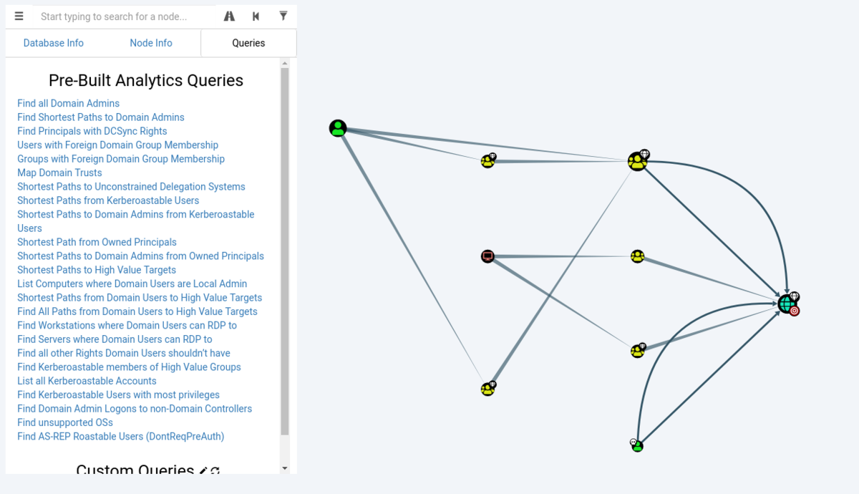The height and width of the screenshot is (494, 859).
Task: Run Find Principals with DCSync Rights
Action: (92, 131)
